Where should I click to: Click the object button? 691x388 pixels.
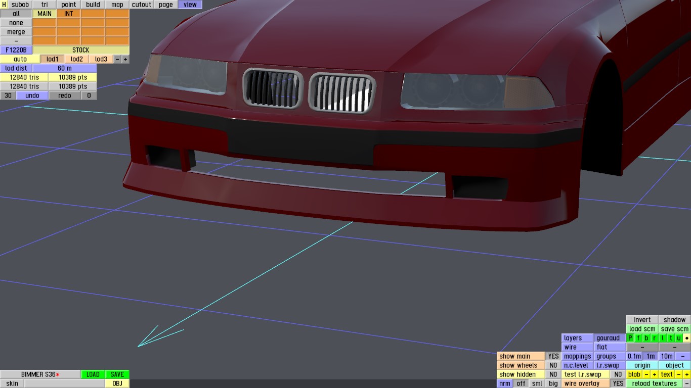click(x=675, y=365)
